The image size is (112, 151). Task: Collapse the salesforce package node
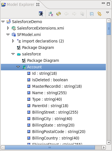(13, 54)
